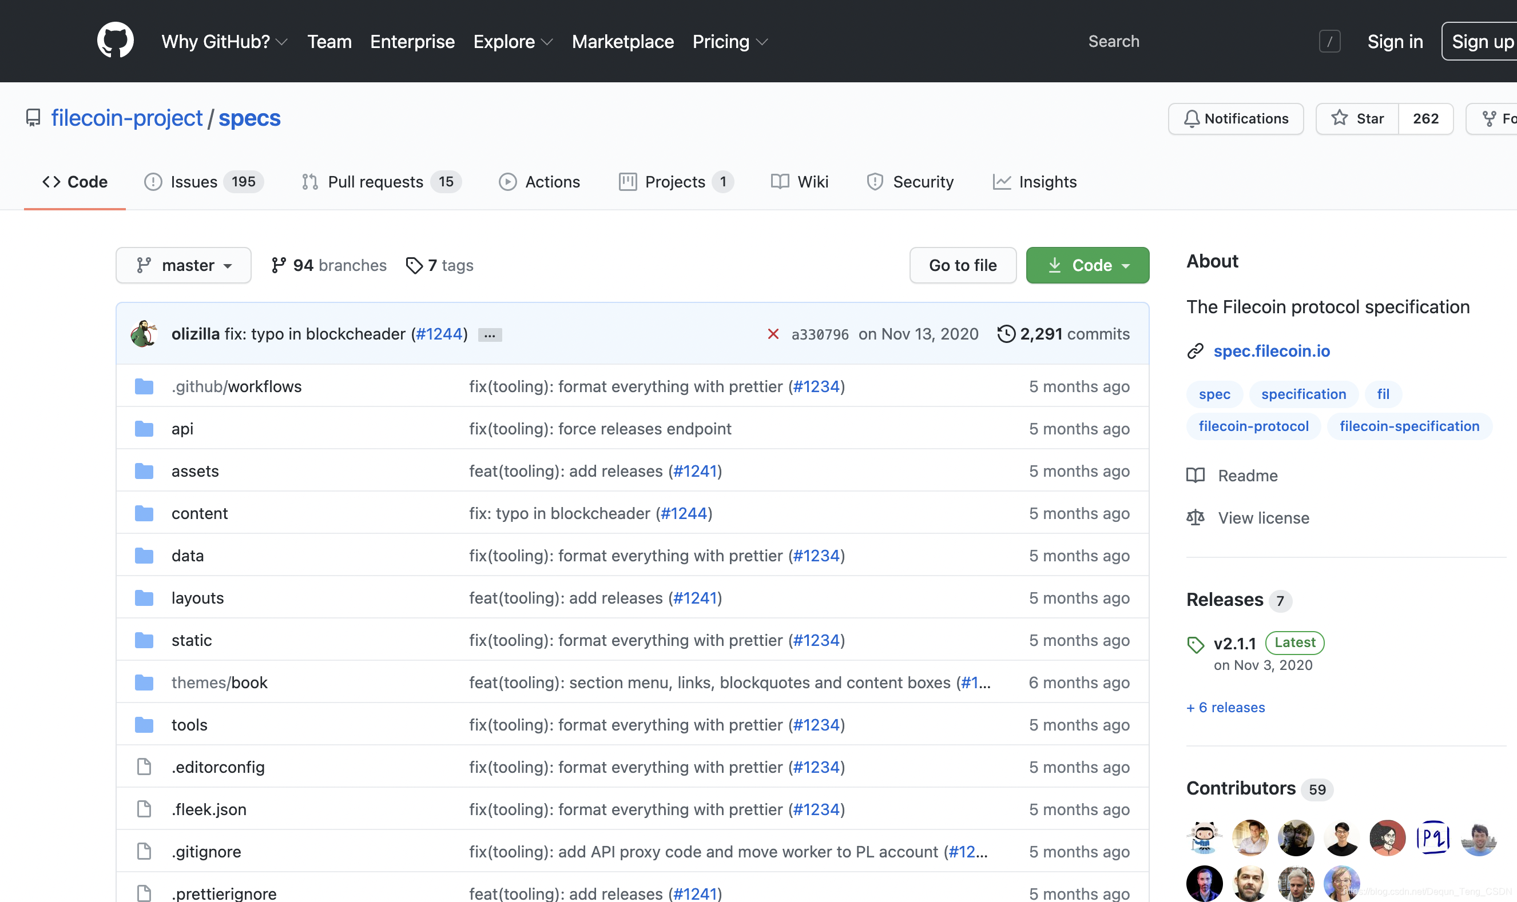Open the spec.filecoin.io website link

(1272, 352)
